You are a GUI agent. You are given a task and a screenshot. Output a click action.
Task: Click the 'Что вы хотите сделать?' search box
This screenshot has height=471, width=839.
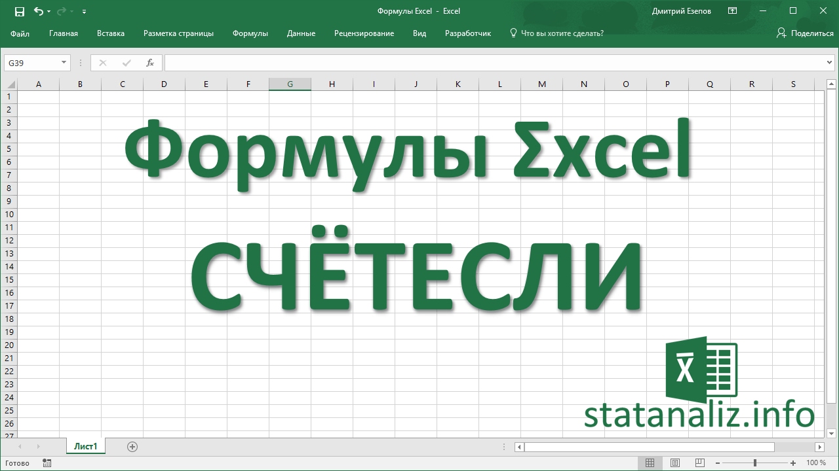pyautogui.click(x=562, y=33)
